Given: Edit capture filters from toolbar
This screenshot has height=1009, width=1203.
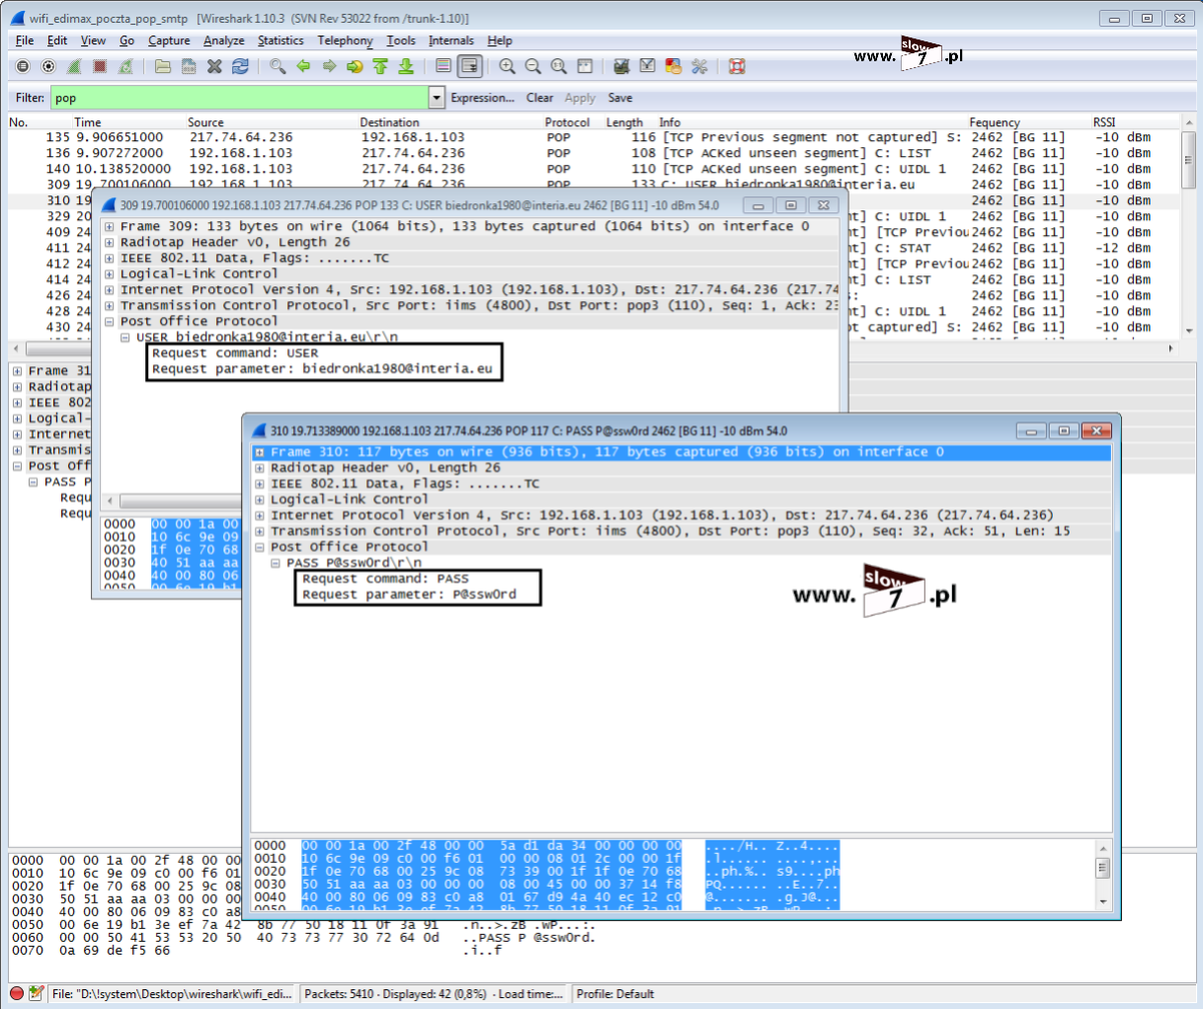Looking at the screenshot, I should tap(621, 66).
